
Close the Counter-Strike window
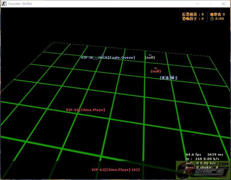point(224,4)
